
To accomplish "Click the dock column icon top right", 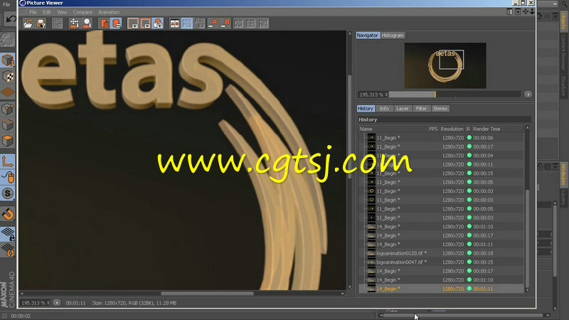I will point(509,11).
